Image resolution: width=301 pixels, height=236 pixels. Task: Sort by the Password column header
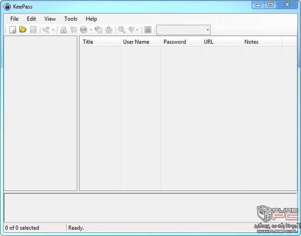coord(181,42)
